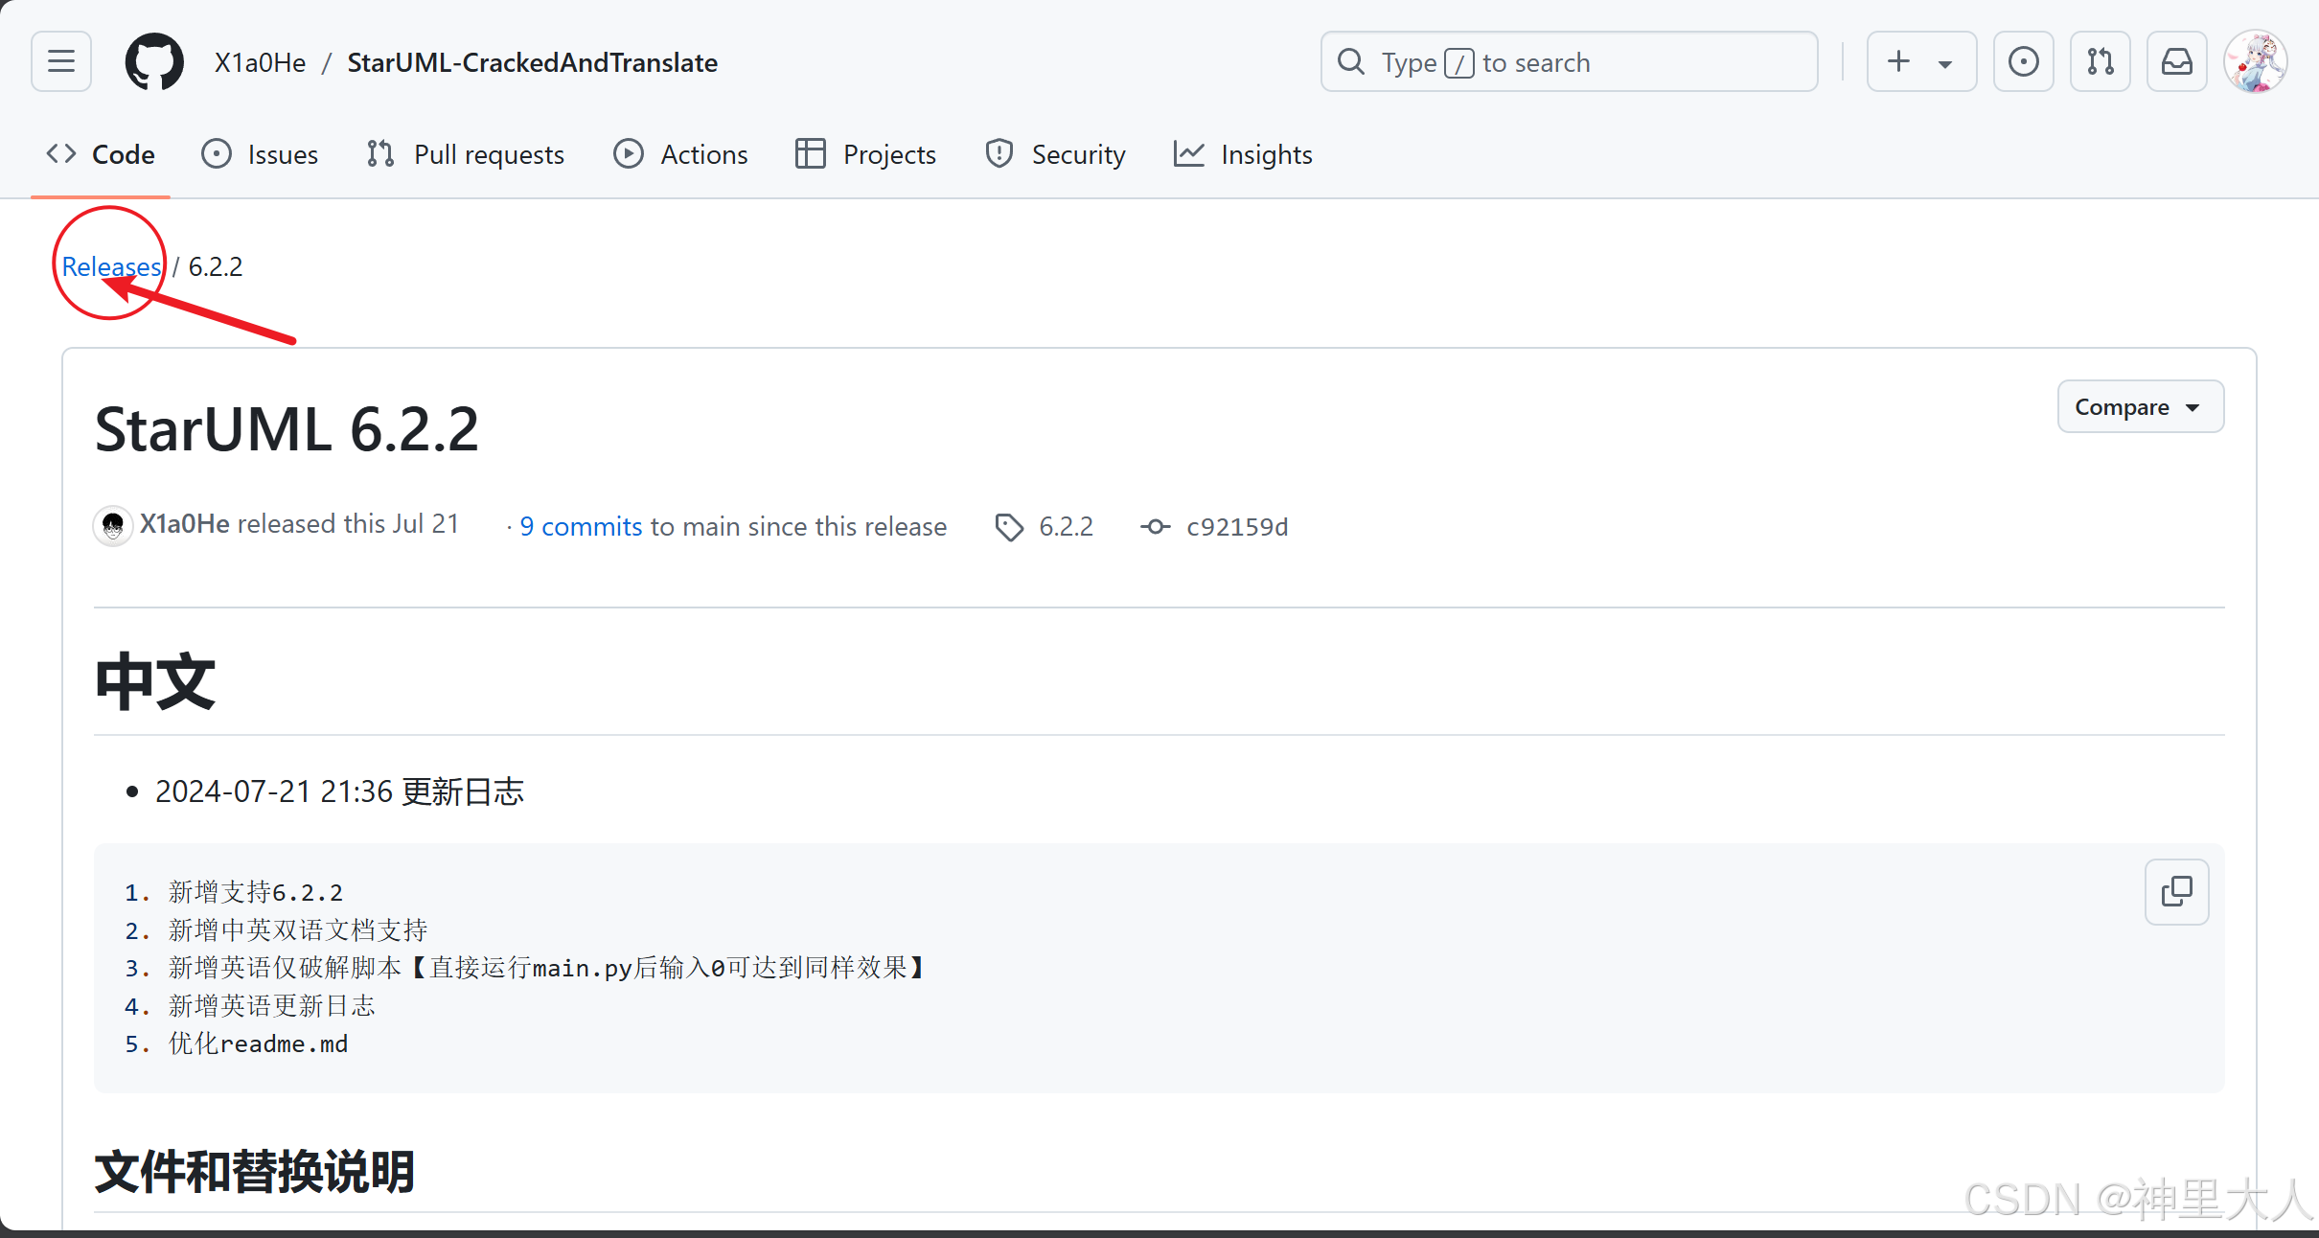This screenshot has width=2319, height=1238.
Task: Go back to Releases breadcrumb link
Action: 111,266
